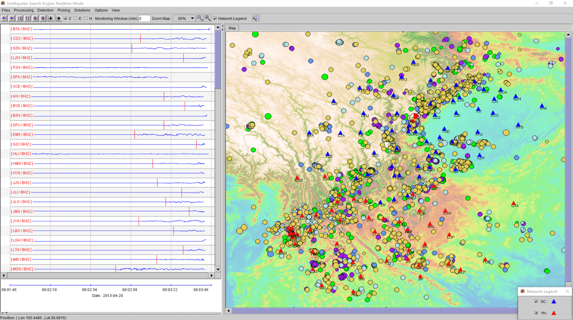This screenshot has width=573, height=320.
Task: Click the black up arrow toolbar button
Action: click(58, 19)
